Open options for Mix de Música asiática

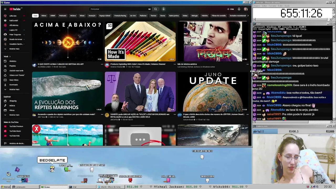[x=247, y=64]
